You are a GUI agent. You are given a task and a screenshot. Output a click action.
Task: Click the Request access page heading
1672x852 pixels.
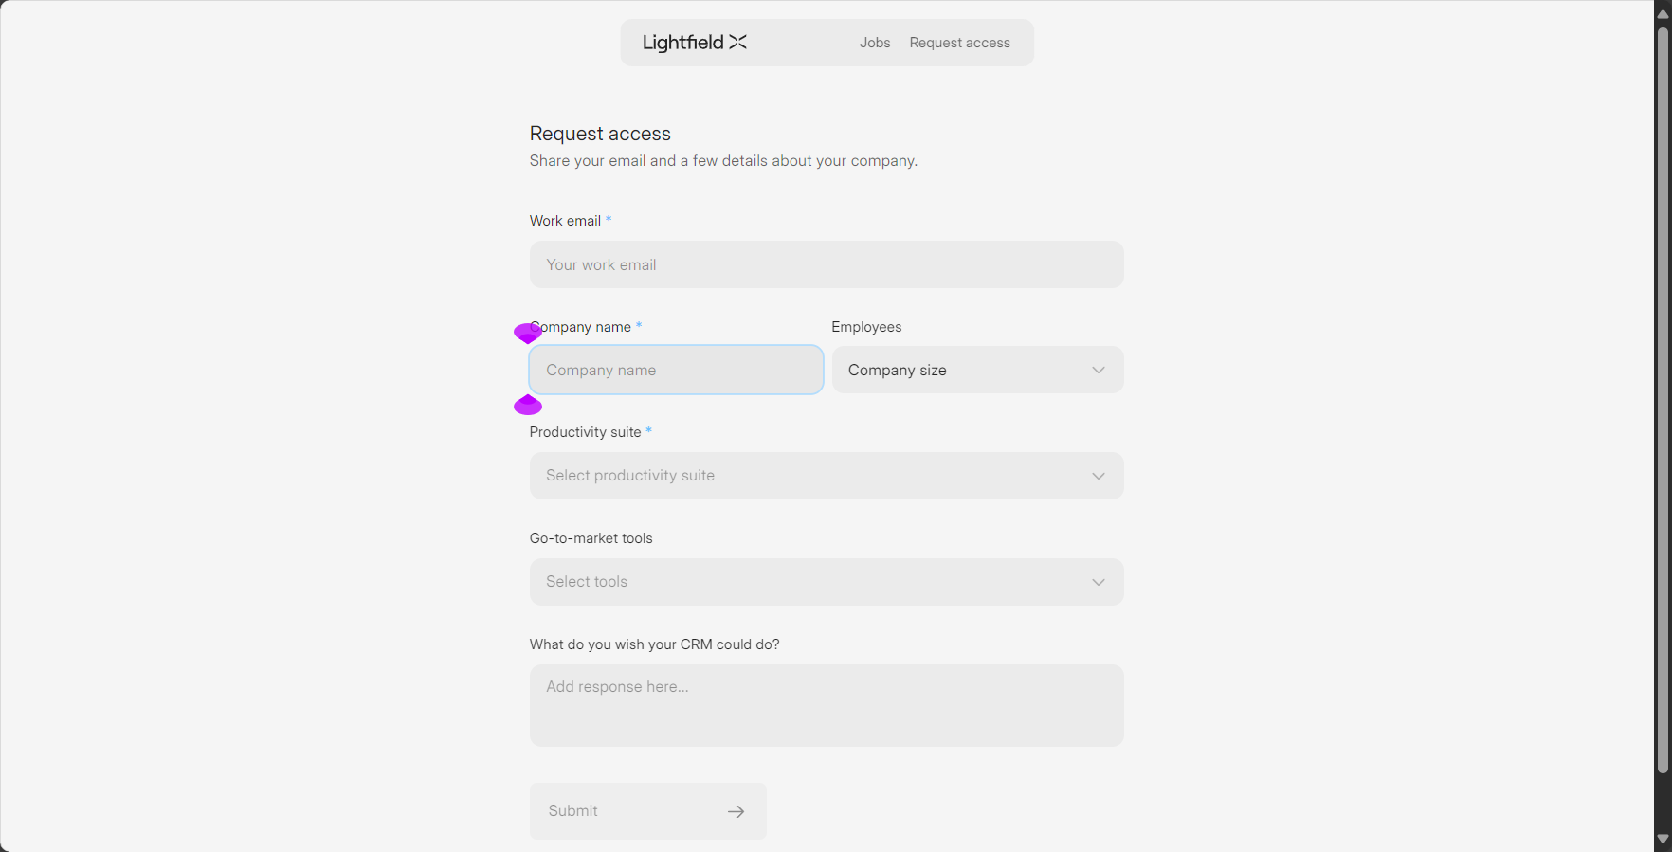point(600,134)
